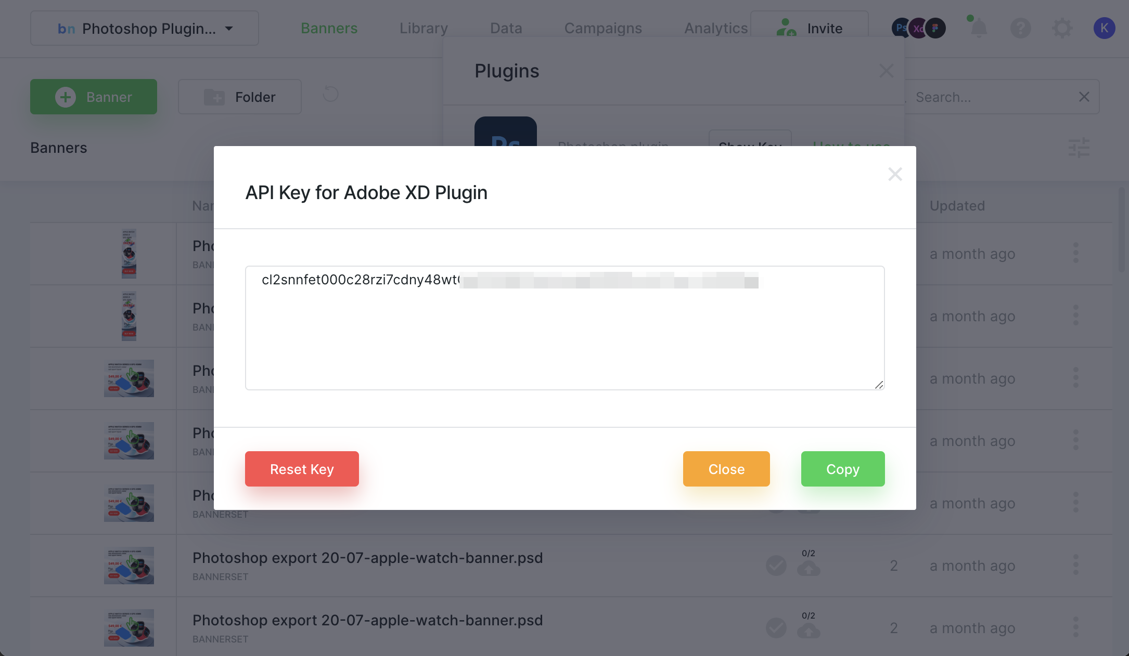This screenshot has width=1129, height=656.
Task: Open settings gear icon
Action: click(1062, 28)
